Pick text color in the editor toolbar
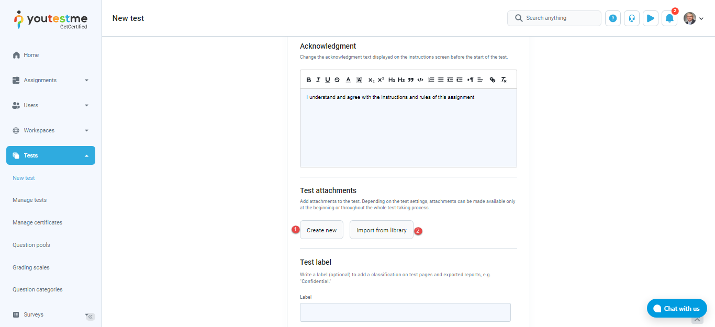 coord(348,80)
